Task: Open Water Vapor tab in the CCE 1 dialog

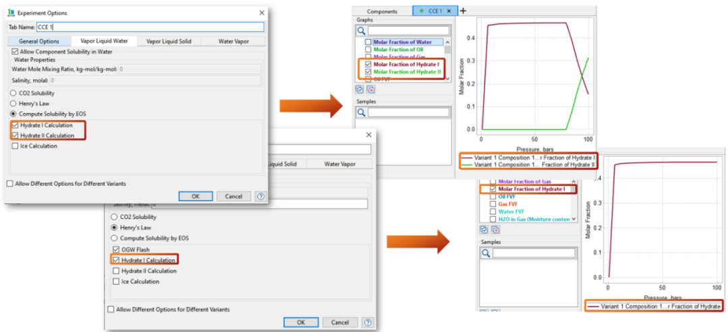Action: pos(233,41)
